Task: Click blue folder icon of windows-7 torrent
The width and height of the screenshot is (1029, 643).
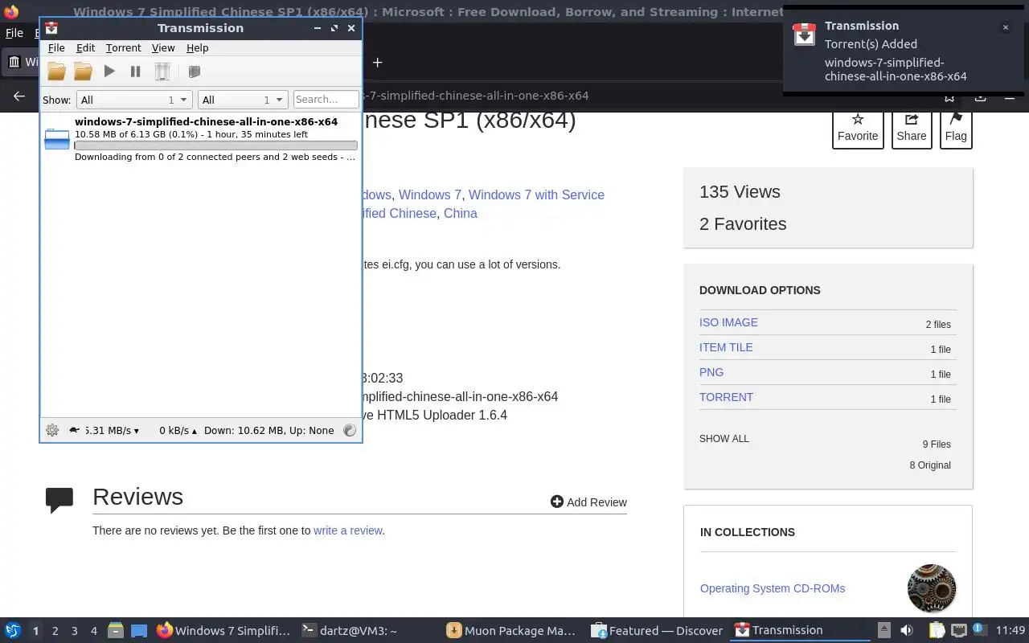Action: [57, 139]
